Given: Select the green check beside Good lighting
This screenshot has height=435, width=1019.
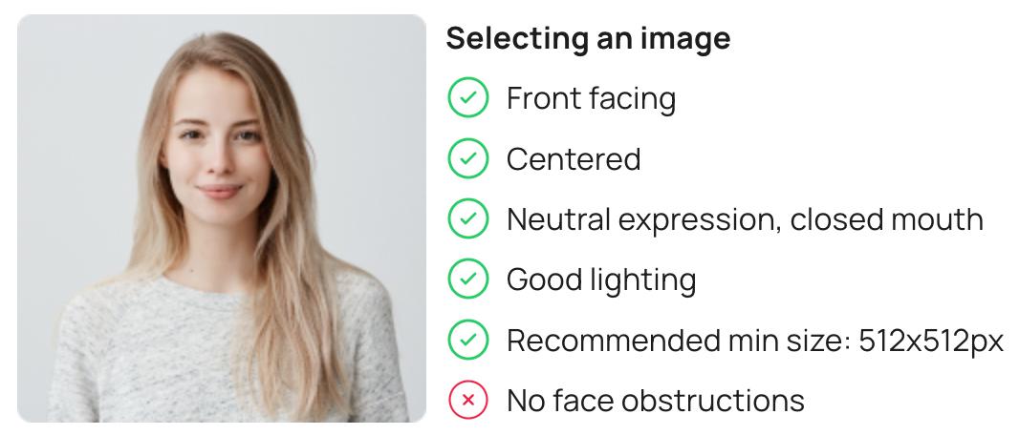Looking at the screenshot, I should (x=467, y=280).
